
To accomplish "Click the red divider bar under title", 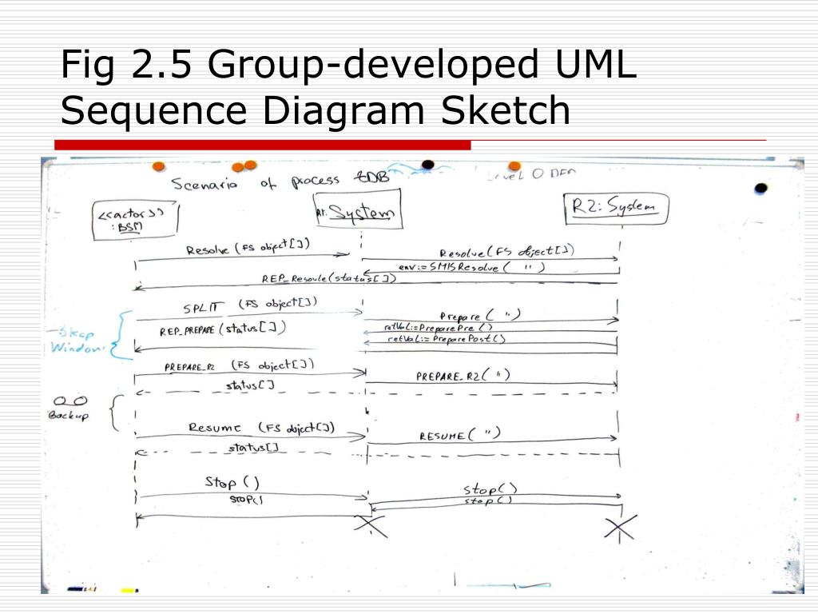I will pos(262,145).
